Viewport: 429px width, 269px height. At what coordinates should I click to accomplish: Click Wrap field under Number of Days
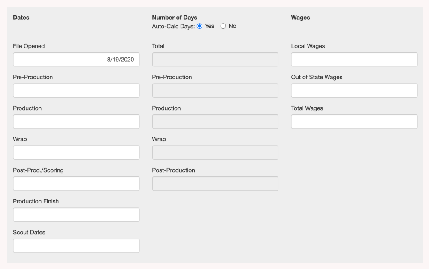pyautogui.click(x=215, y=152)
